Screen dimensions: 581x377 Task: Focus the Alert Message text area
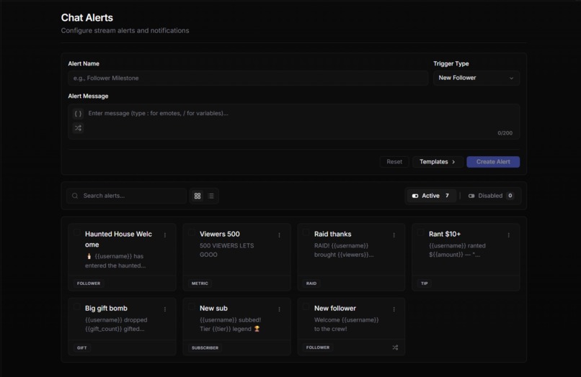[294, 122]
